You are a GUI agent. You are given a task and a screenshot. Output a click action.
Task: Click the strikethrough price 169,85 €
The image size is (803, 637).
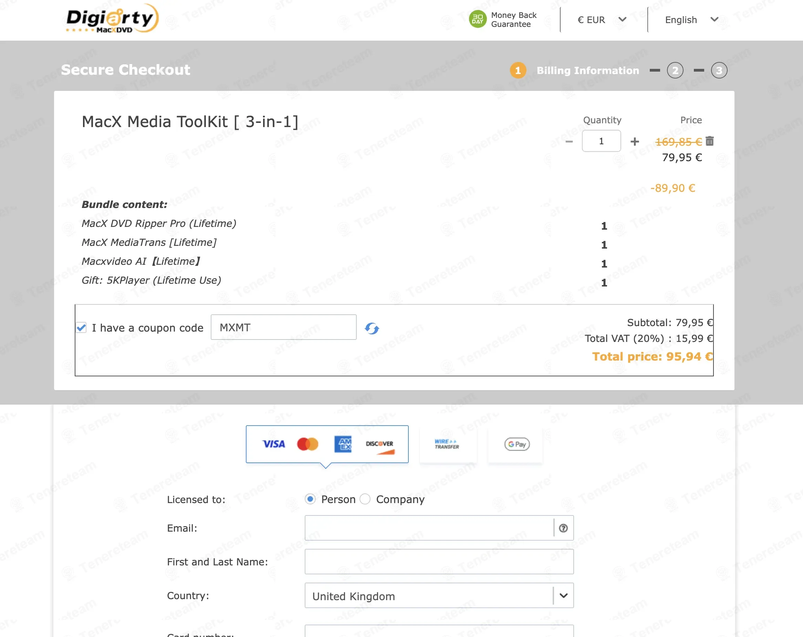point(679,142)
